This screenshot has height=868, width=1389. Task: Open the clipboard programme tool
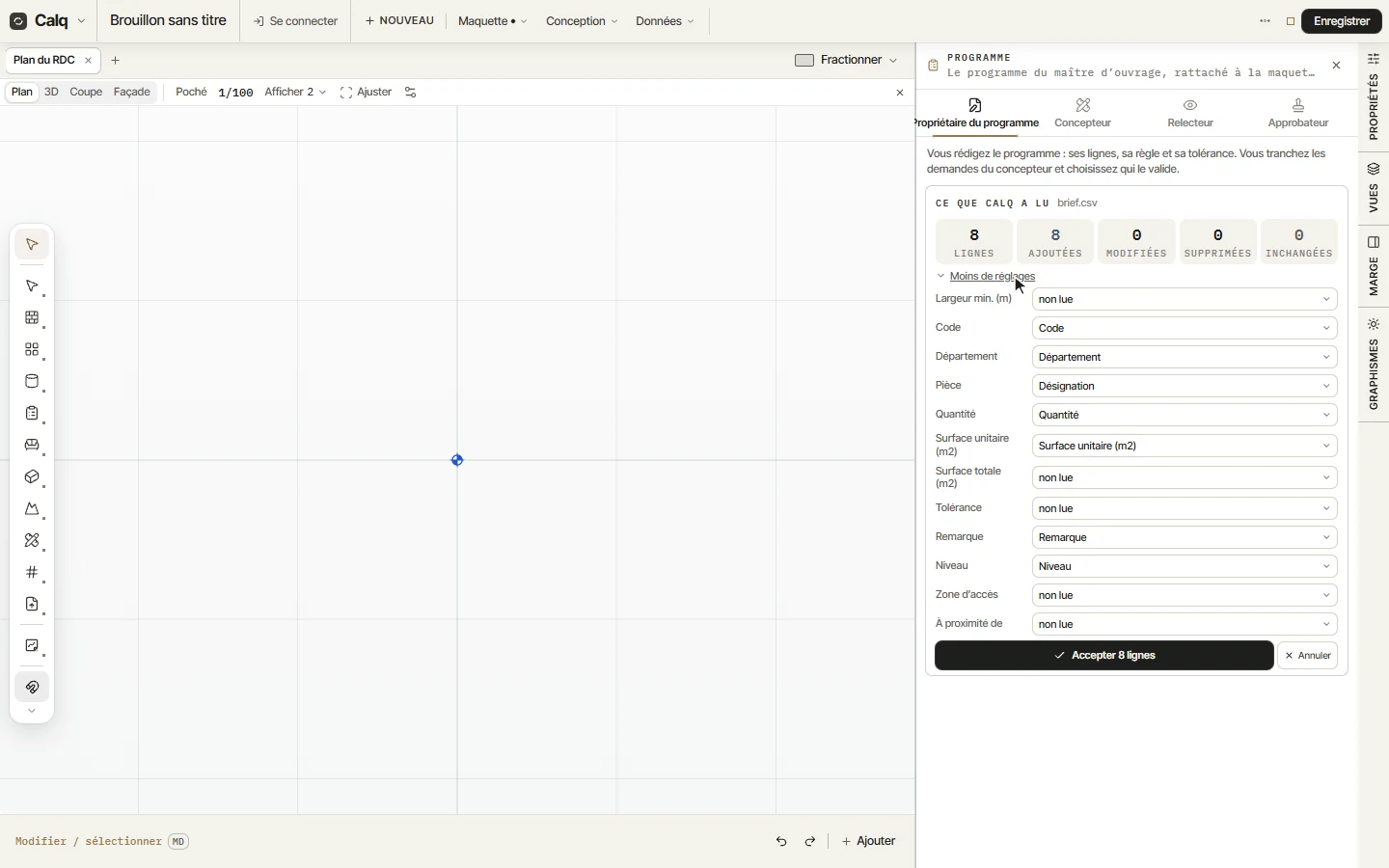tap(32, 414)
